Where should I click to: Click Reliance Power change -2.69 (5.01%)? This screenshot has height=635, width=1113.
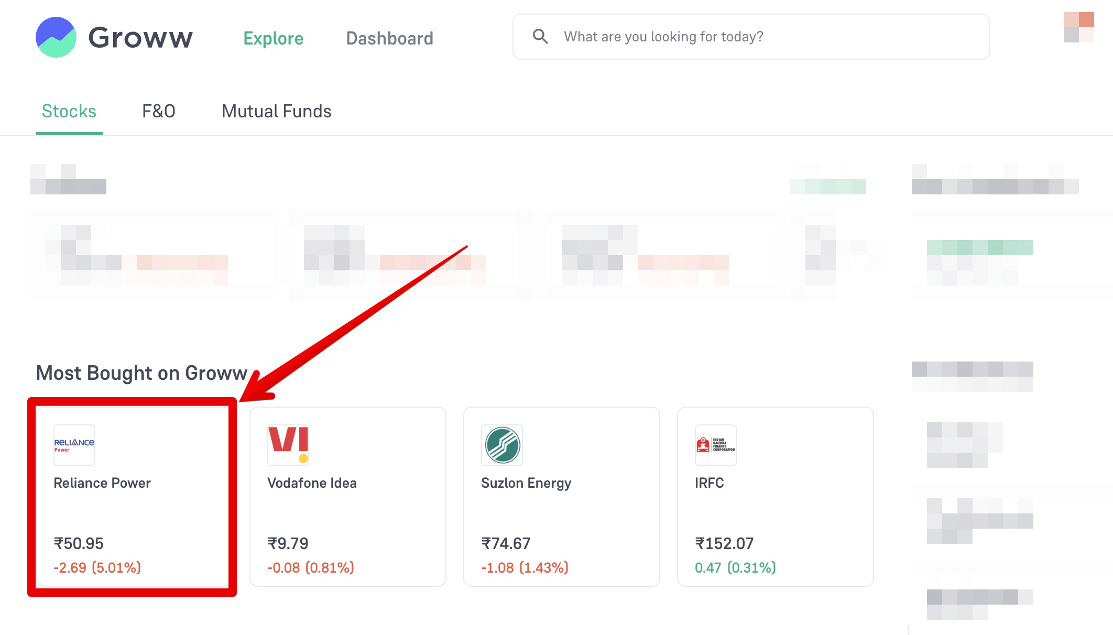97,568
